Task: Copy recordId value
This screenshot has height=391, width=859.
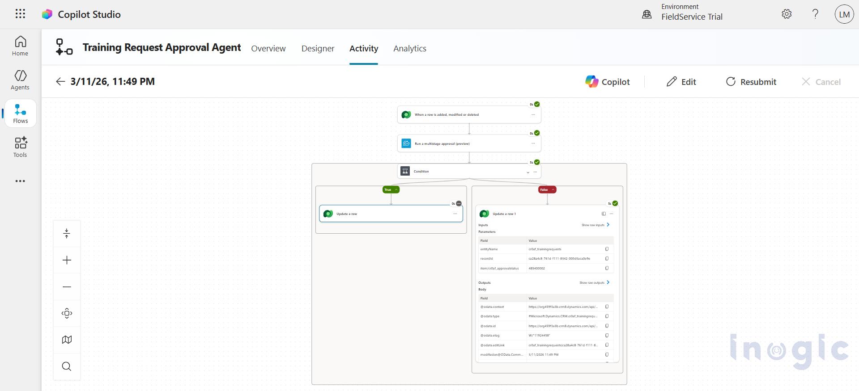Action: [607, 258]
